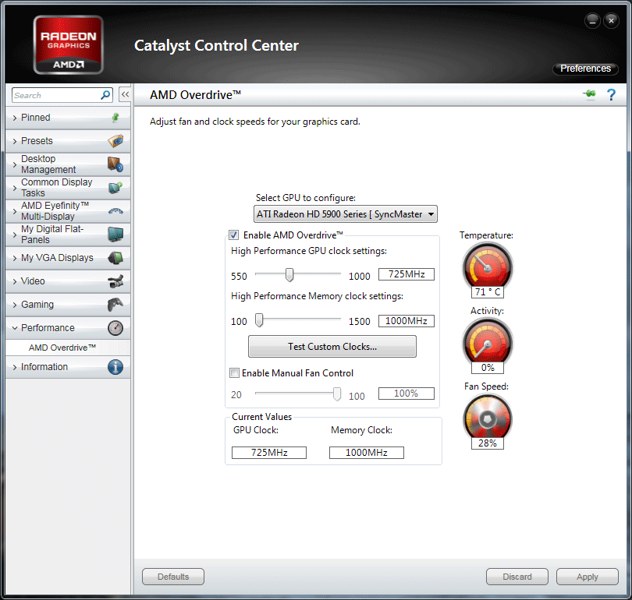Collapse the Performance section

click(68, 328)
